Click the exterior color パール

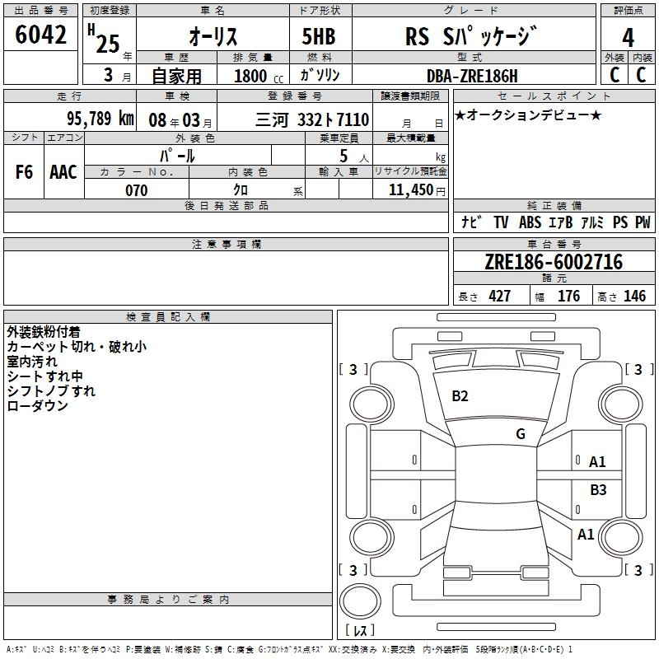(x=177, y=156)
